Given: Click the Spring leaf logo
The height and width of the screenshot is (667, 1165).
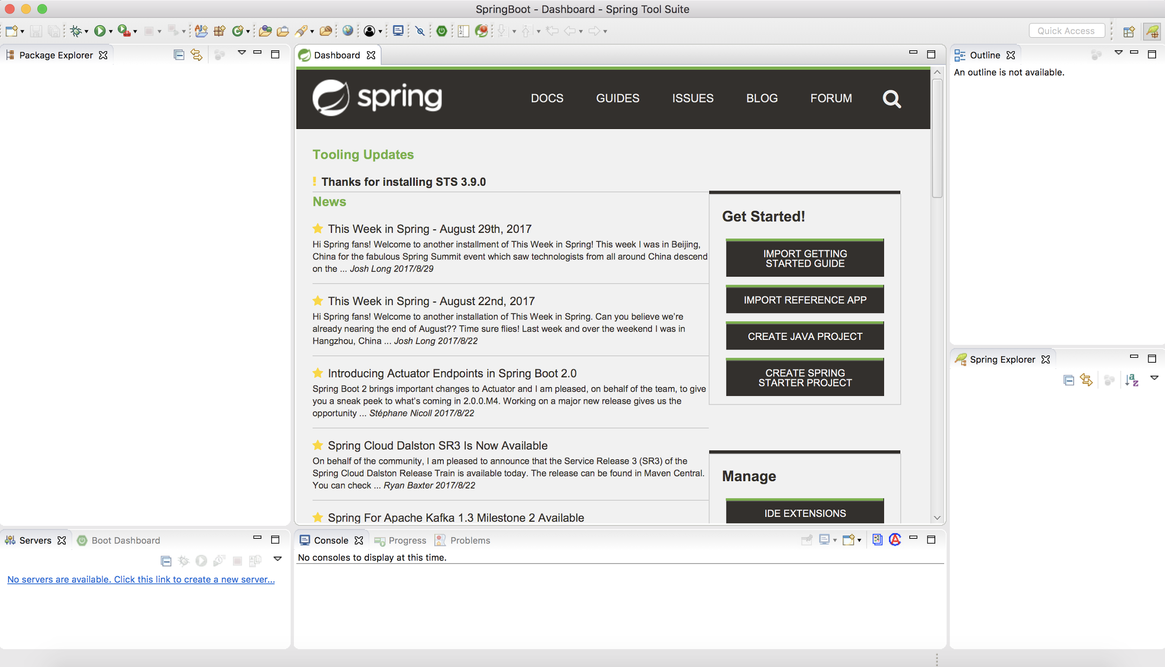Looking at the screenshot, I should click(x=330, y=98).
